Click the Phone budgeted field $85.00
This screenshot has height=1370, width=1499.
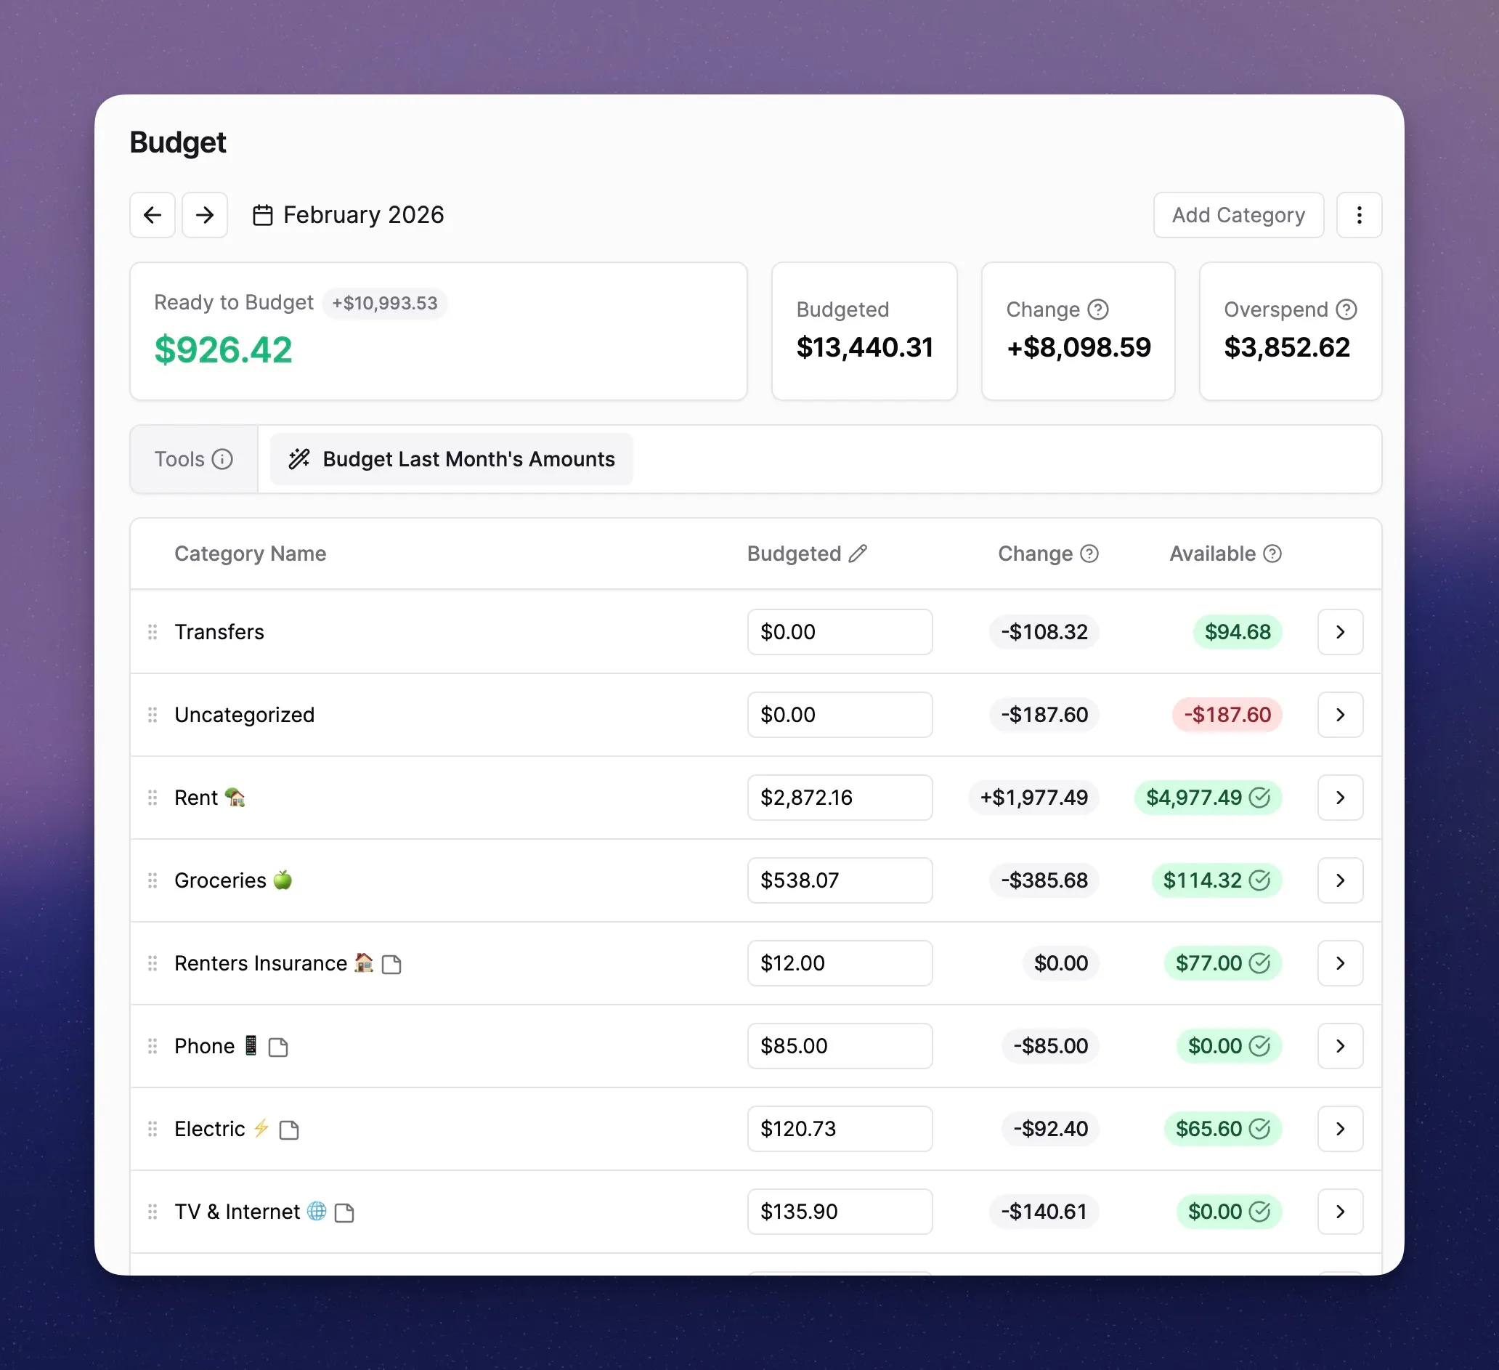pyautogui.click(x=840, y=1046)
